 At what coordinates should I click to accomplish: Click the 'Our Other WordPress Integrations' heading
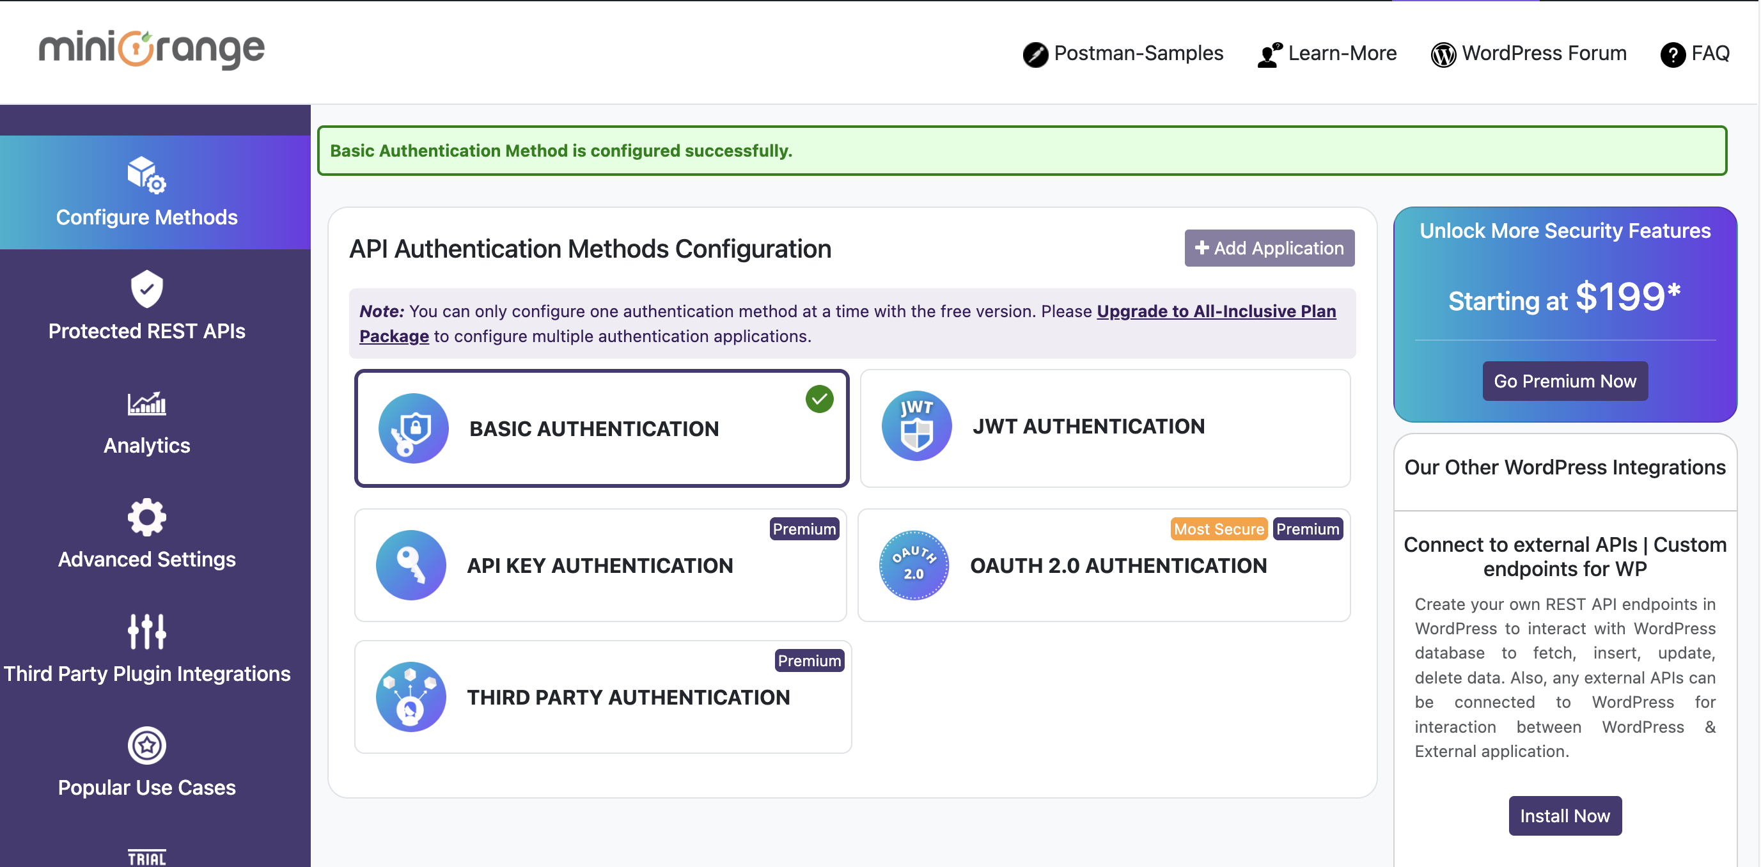coord(1565,467)
